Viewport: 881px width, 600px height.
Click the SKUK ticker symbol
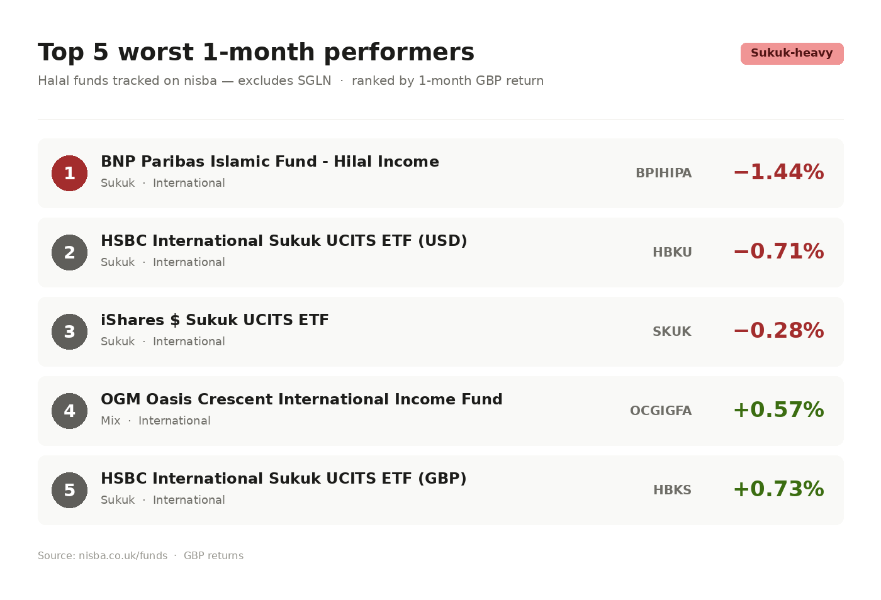[x=671, y=332]
